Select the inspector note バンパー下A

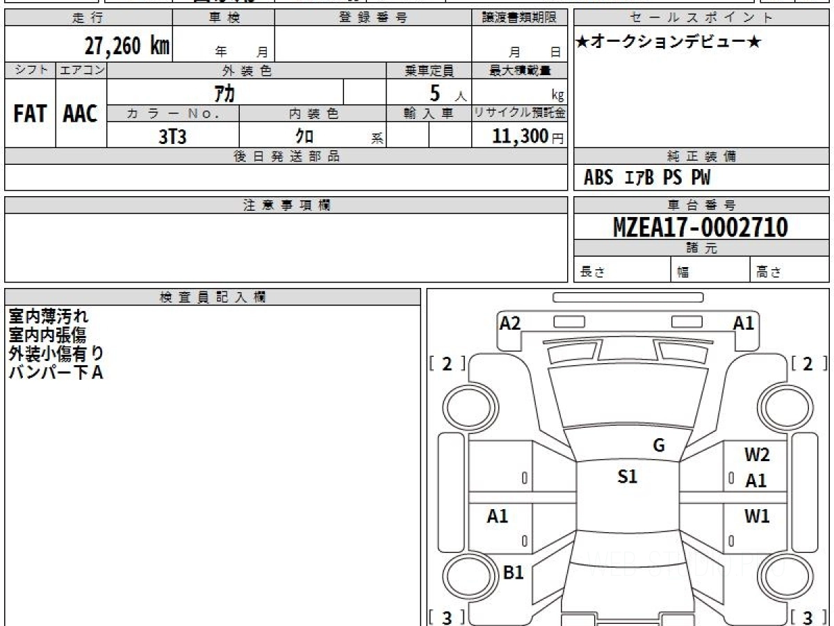point(56,373)
